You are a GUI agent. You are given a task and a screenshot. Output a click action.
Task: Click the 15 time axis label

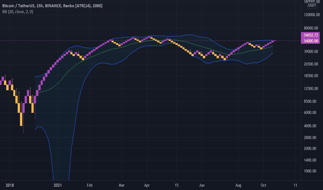(x=176, y=185)
